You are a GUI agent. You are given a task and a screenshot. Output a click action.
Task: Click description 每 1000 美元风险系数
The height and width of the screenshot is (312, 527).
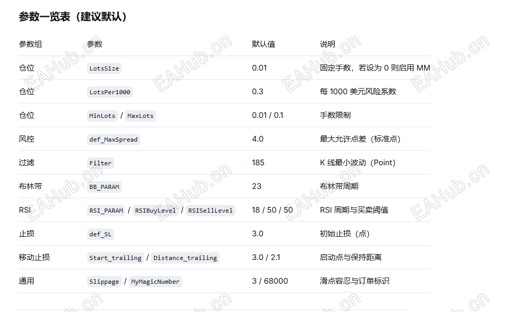(x=358, y=91)
